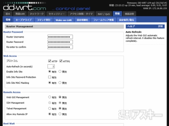Click the プロトコル label
169x126 pixels.
pyautogui.click(x=12, y=61)
